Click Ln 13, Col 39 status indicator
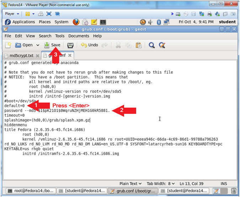The image size is (240, 197). 192,184
